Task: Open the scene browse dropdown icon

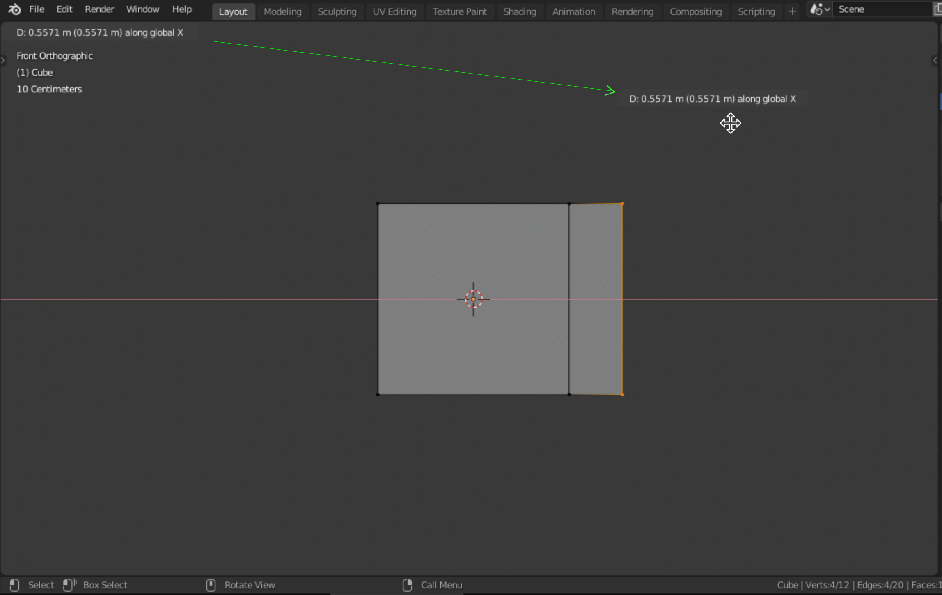Action: coord(820,9)
